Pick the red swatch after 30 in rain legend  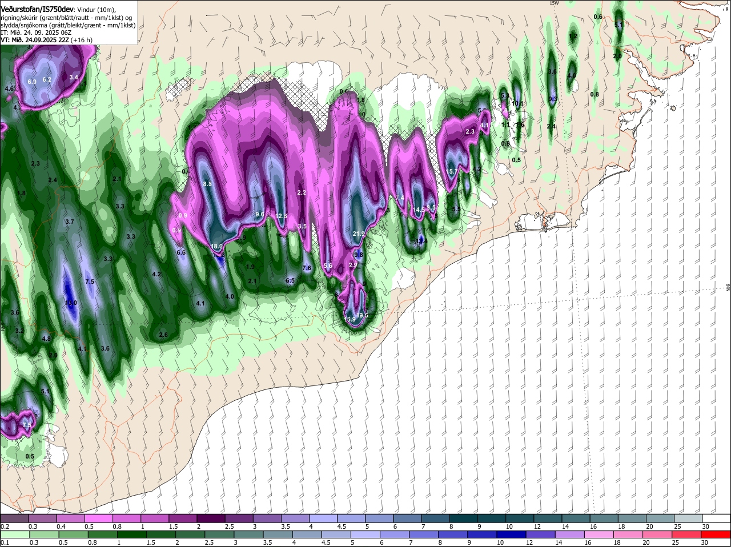click(717, 534)
